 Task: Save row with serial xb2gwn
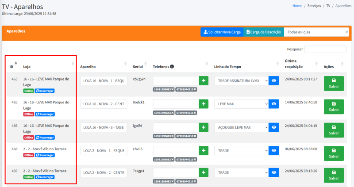pos(333,83)
